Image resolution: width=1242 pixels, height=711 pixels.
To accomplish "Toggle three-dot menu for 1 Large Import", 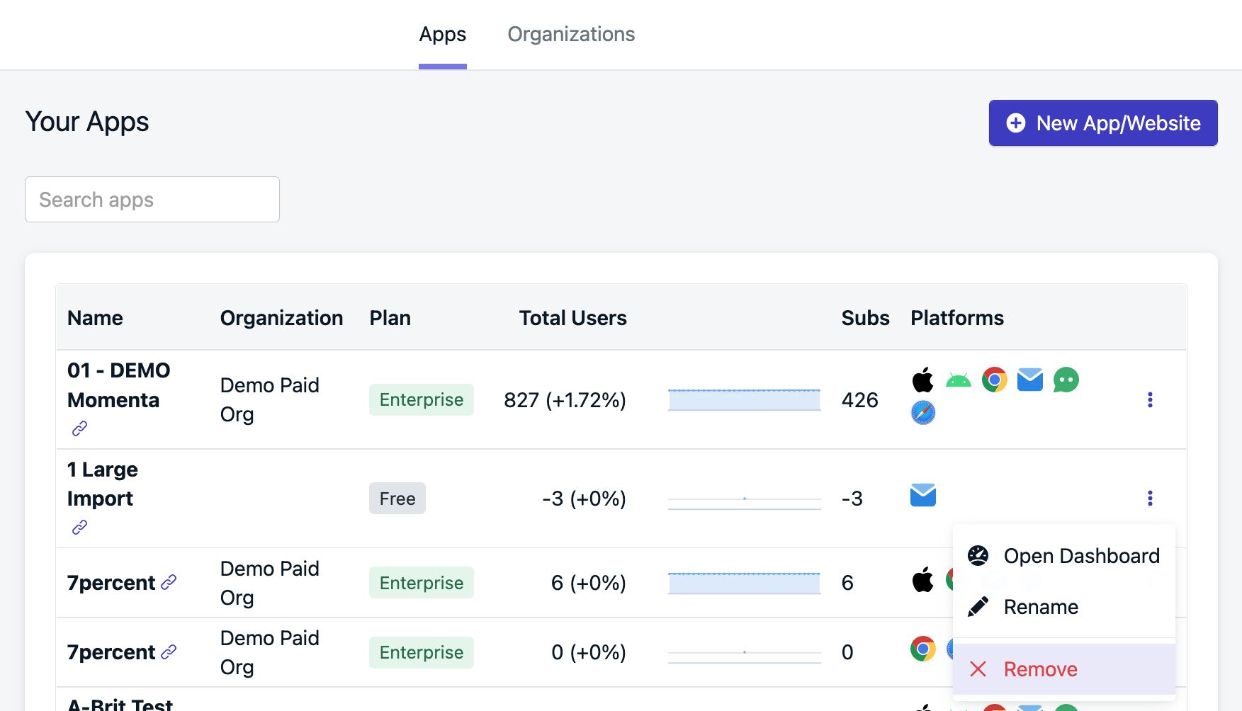I will tap(1149, 499).
